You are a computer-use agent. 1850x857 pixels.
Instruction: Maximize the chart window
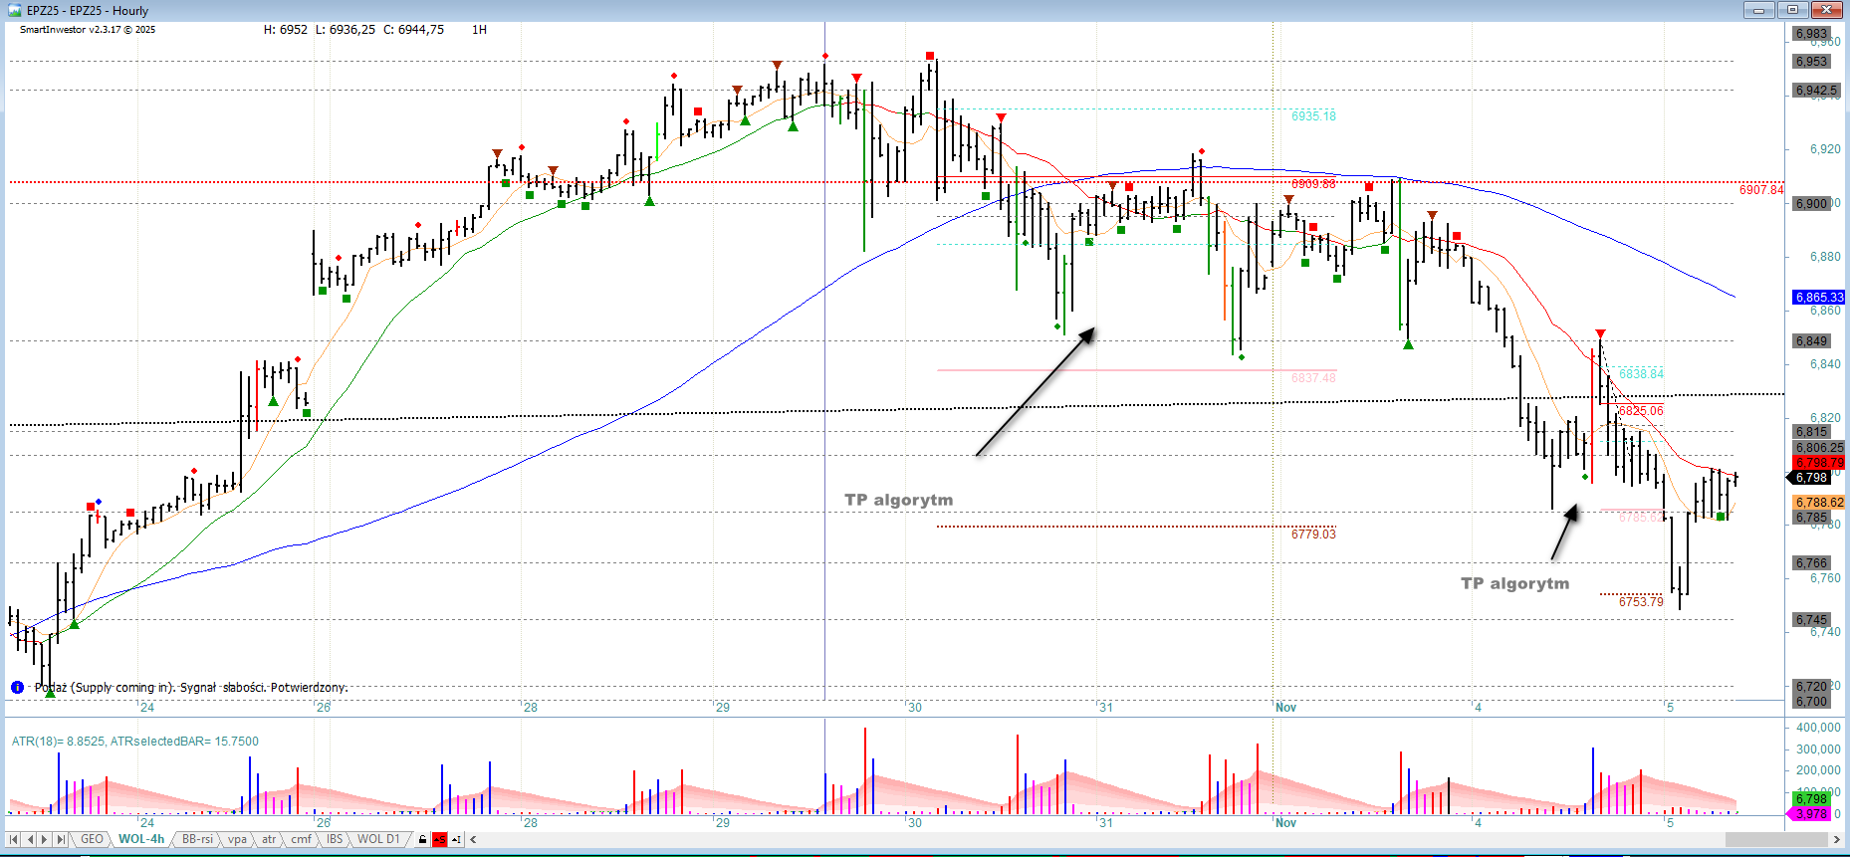1792,10
